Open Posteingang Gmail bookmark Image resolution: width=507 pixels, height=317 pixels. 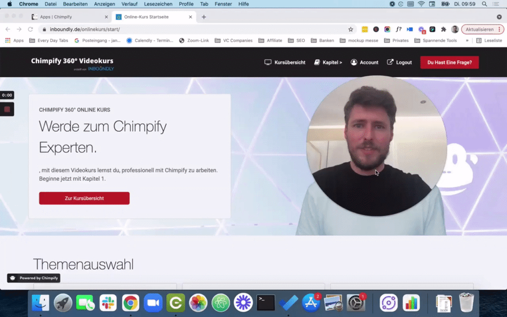98,41
